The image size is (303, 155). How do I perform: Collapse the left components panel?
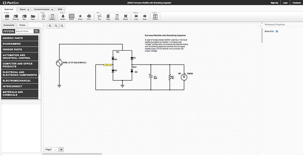44,26
